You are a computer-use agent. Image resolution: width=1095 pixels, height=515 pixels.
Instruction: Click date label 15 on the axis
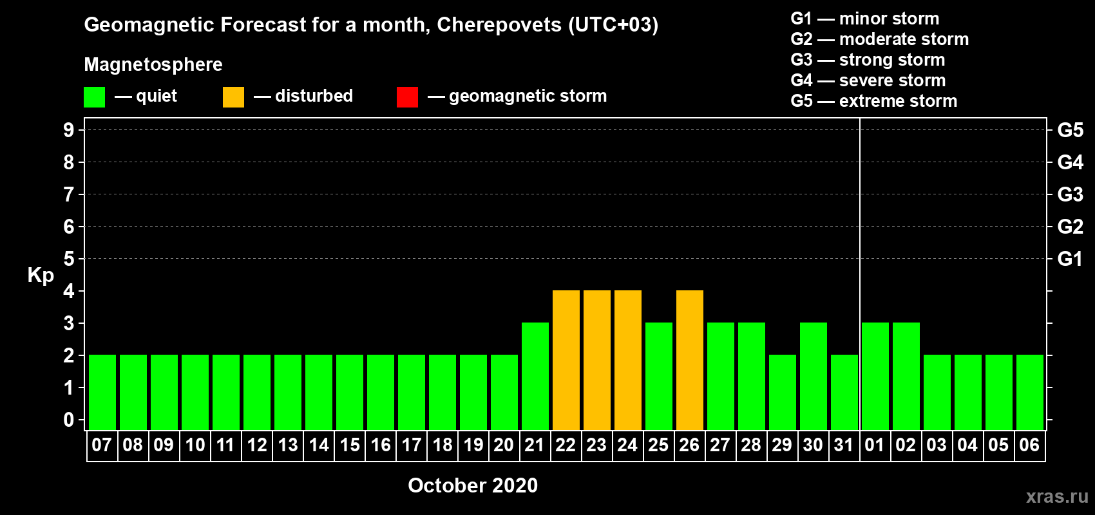point(350,445)
